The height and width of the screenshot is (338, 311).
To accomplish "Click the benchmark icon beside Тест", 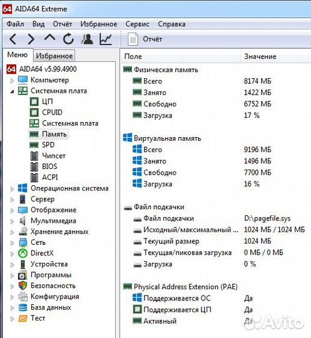I will (x=23, y=318).
